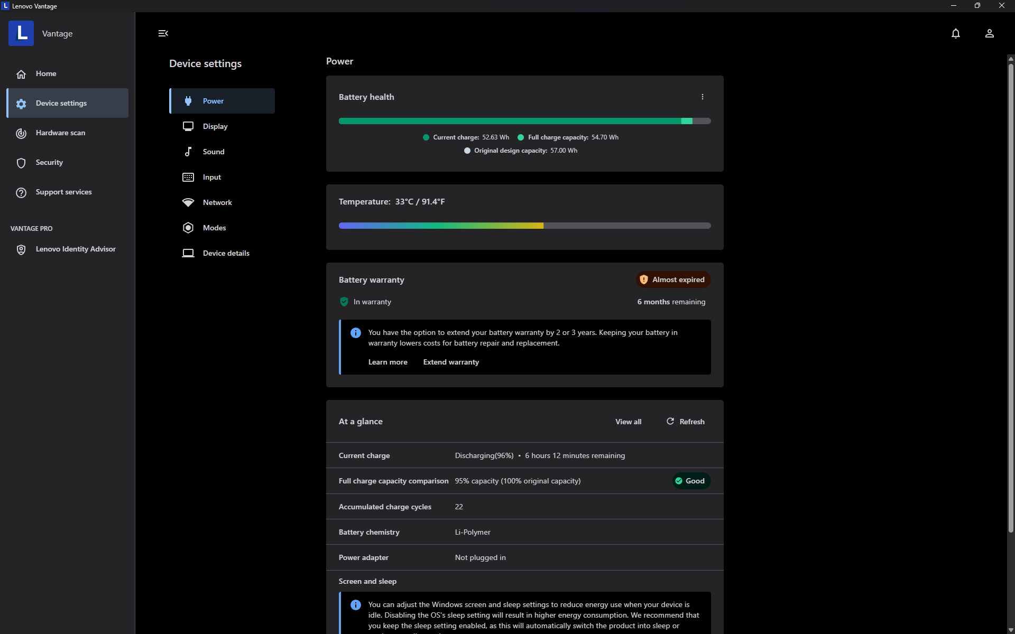Click the Lenovo Vantage L logo
Screen dimensions: 1015x634
[x=21, y=33]
